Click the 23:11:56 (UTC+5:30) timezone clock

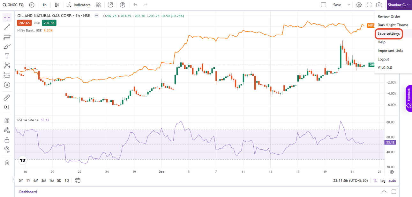point(350,180)
